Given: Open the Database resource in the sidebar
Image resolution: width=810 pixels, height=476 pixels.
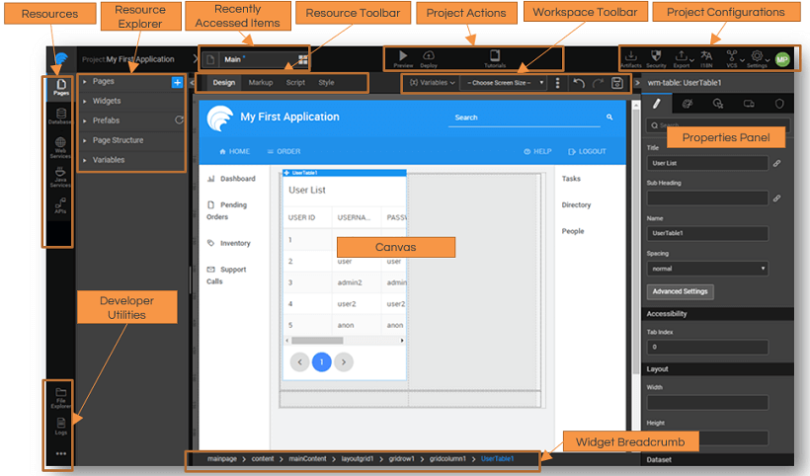Looking at the screenshot, I should (x=61, y=117).
